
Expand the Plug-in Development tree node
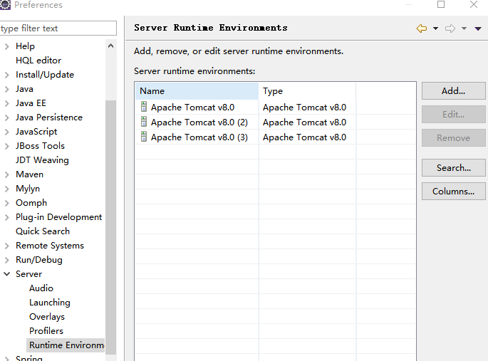[7, 217]
